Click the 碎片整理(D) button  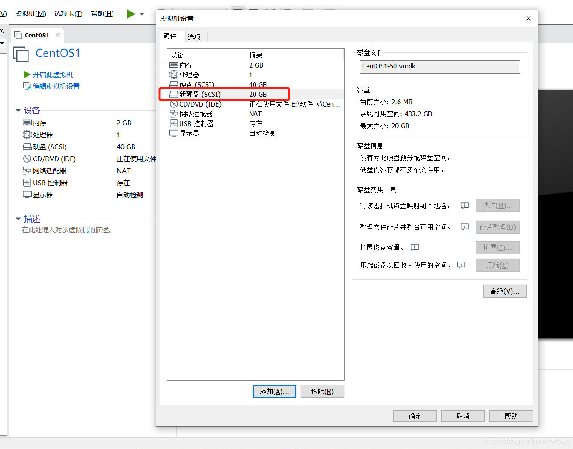497,227
